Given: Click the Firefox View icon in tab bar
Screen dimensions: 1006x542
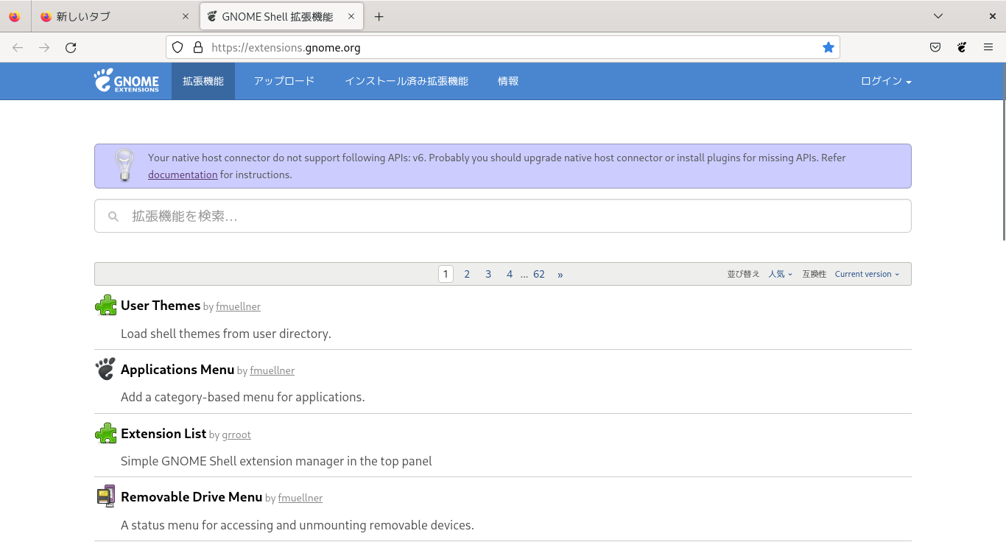Looking at the screenshot, I should coord(15,16).
